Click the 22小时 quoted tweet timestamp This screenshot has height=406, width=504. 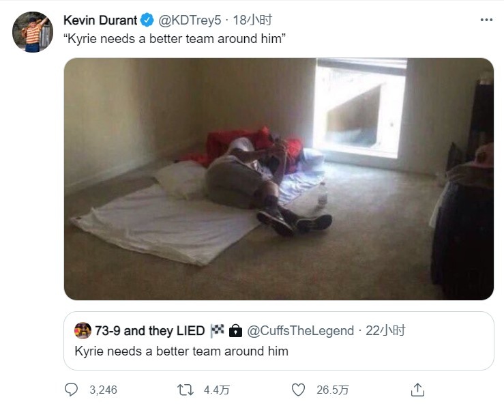tap(385, 330)
